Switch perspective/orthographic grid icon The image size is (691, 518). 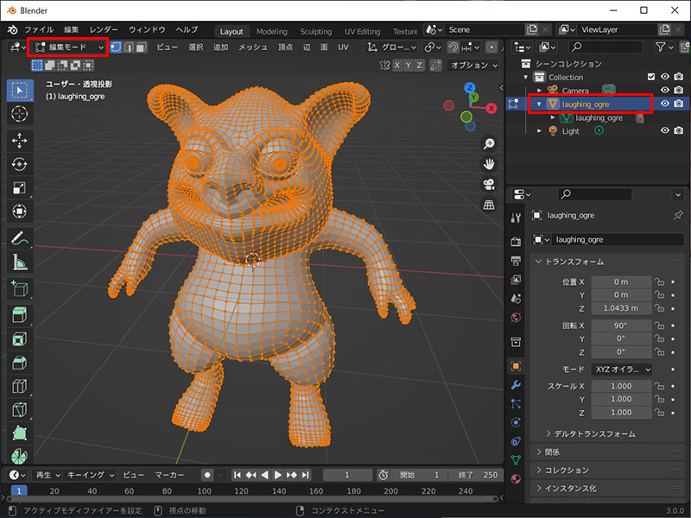point(489,205)
